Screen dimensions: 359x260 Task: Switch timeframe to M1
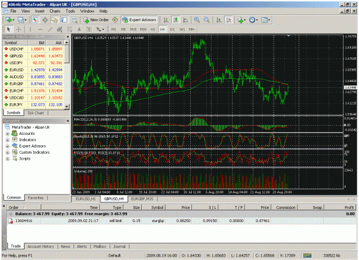click(114, 29)
